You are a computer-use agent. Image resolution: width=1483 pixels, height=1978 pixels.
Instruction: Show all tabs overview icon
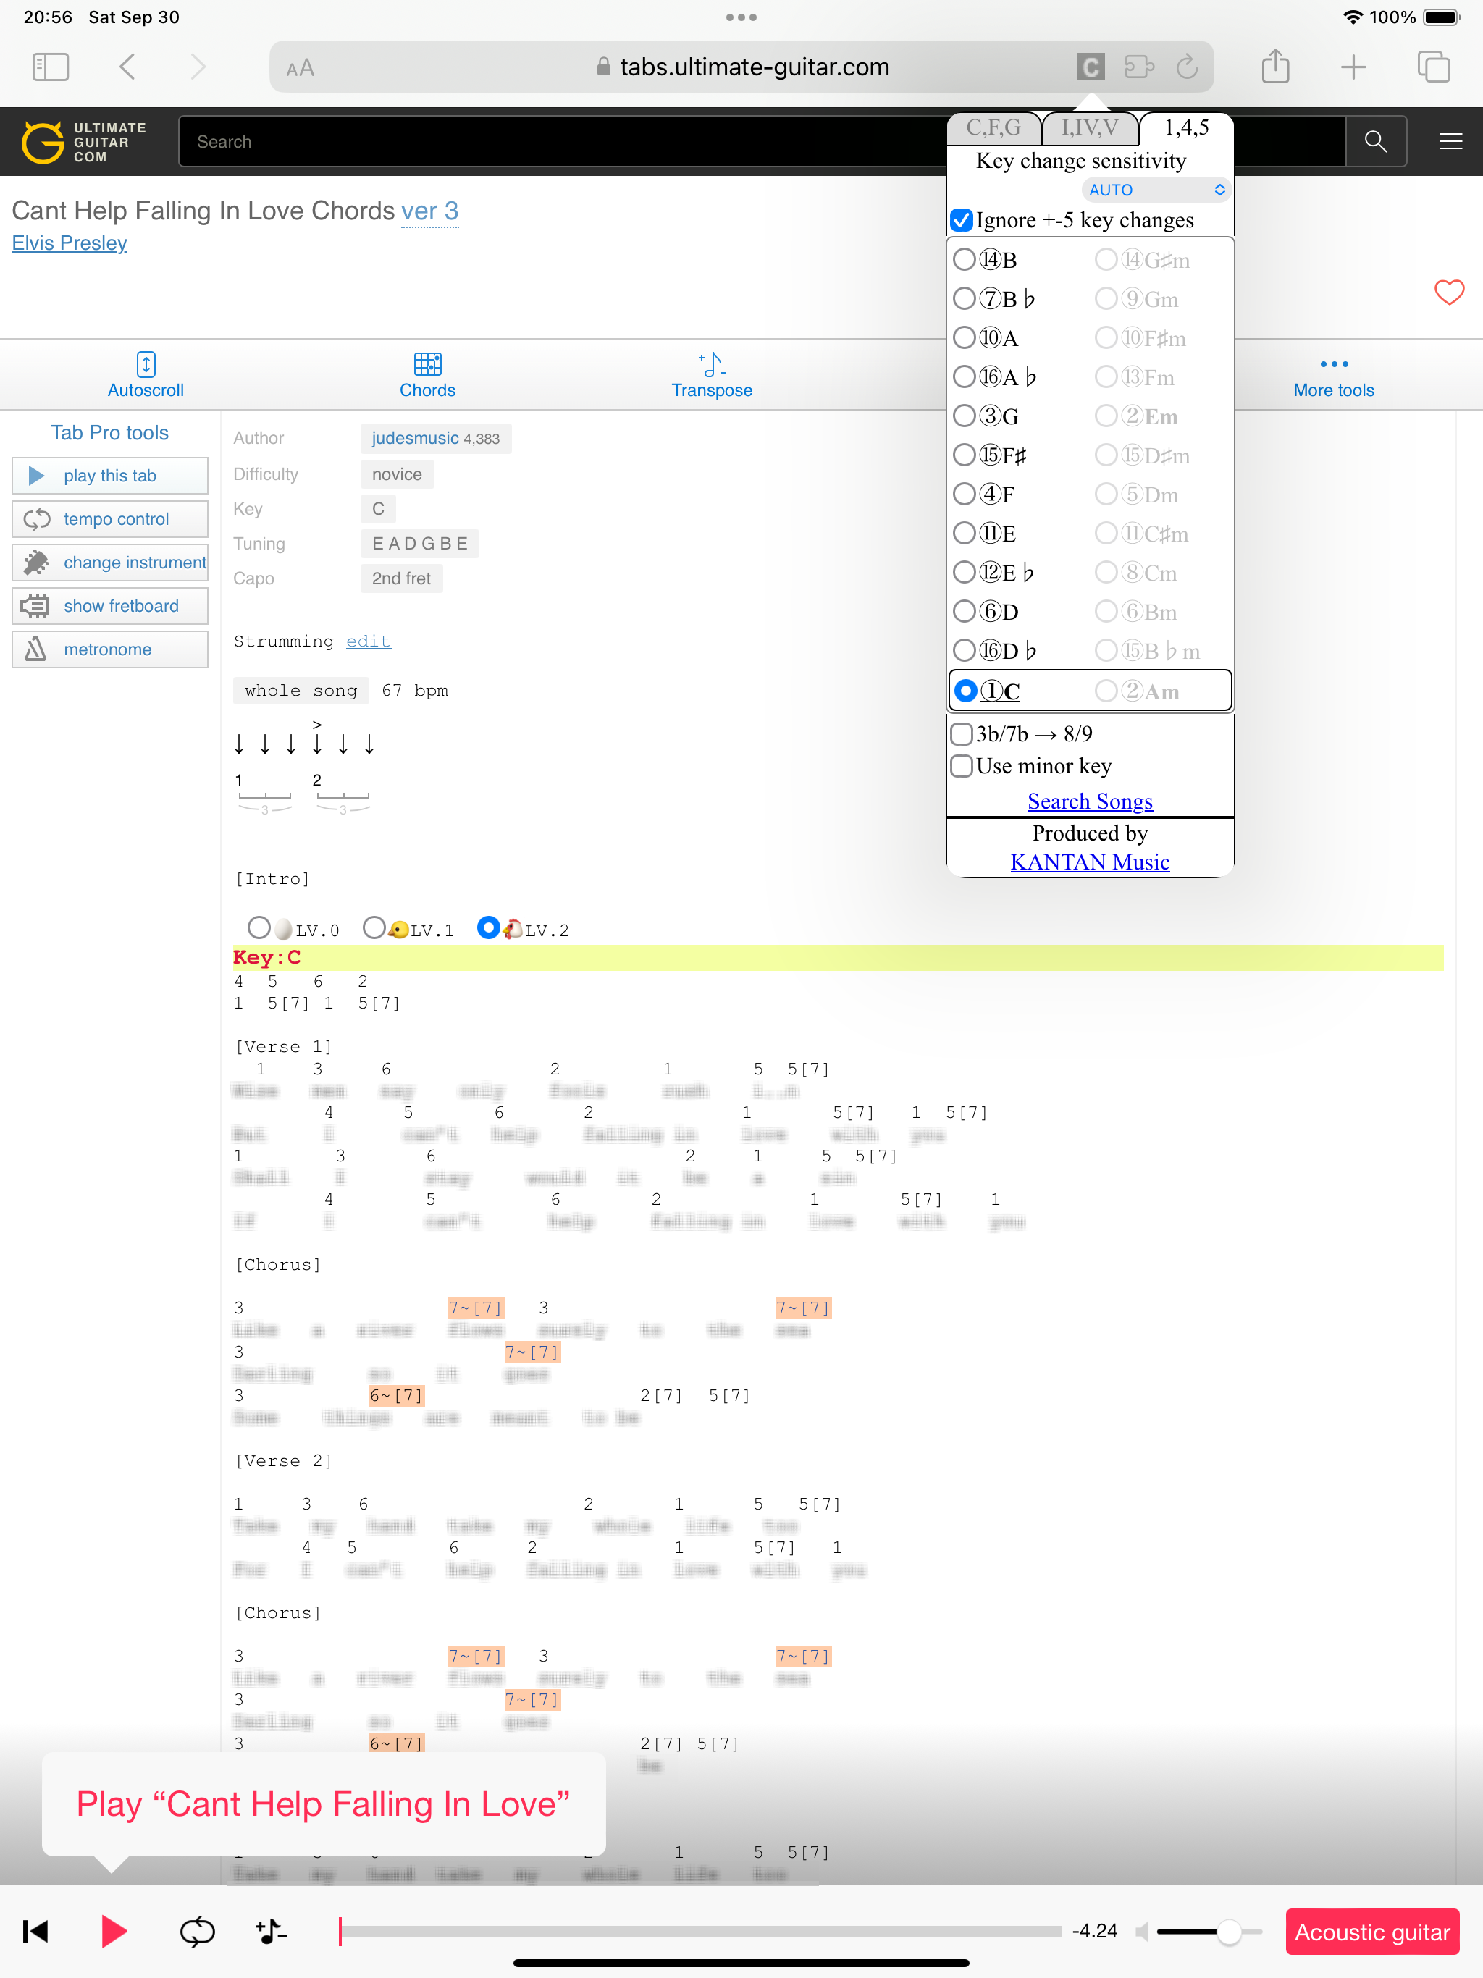(1433, 67)
